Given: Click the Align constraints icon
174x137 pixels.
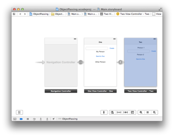Looking at the screenshot, I should click(x=112, y=112).
